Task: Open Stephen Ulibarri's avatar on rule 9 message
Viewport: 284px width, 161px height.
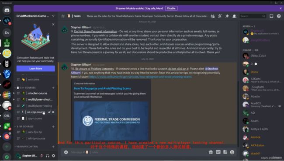Action: (65, 30)
